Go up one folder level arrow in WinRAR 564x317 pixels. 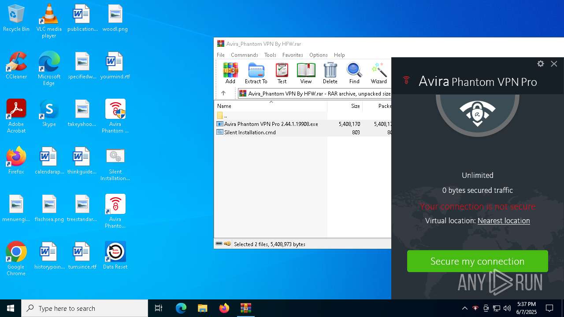[x=223, y=93]
